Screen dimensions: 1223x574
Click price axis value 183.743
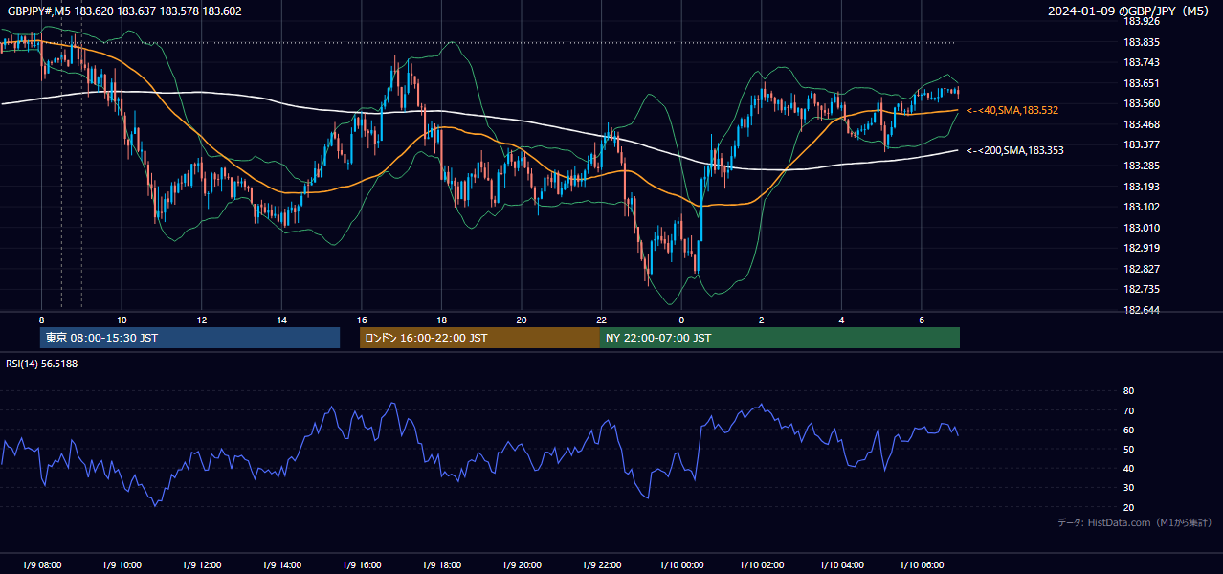(x=1141, y=62)
